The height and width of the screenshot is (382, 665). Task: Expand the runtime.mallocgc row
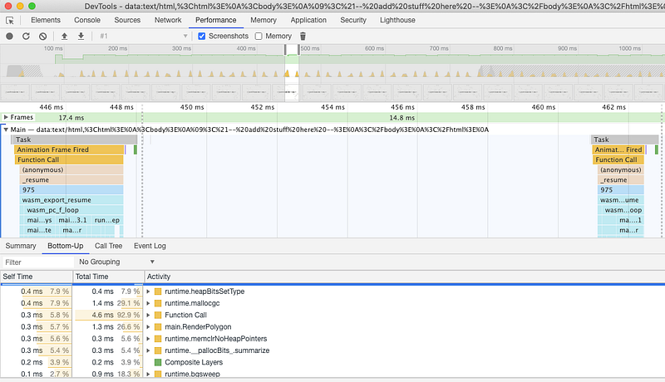pyautogui.click(x=149, y=303)
